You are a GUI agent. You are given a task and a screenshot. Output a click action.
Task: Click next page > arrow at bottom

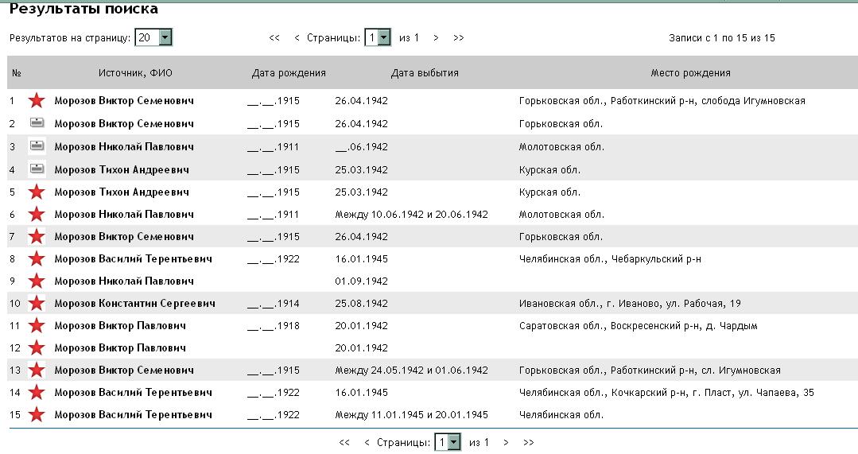click(x=506, y=442)
